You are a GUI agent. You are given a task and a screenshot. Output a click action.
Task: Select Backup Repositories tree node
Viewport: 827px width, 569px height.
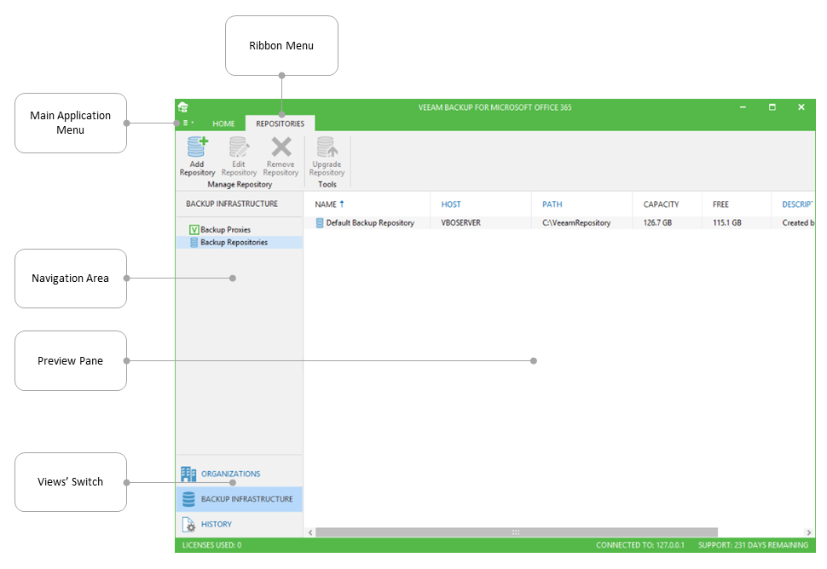[240, 243]
